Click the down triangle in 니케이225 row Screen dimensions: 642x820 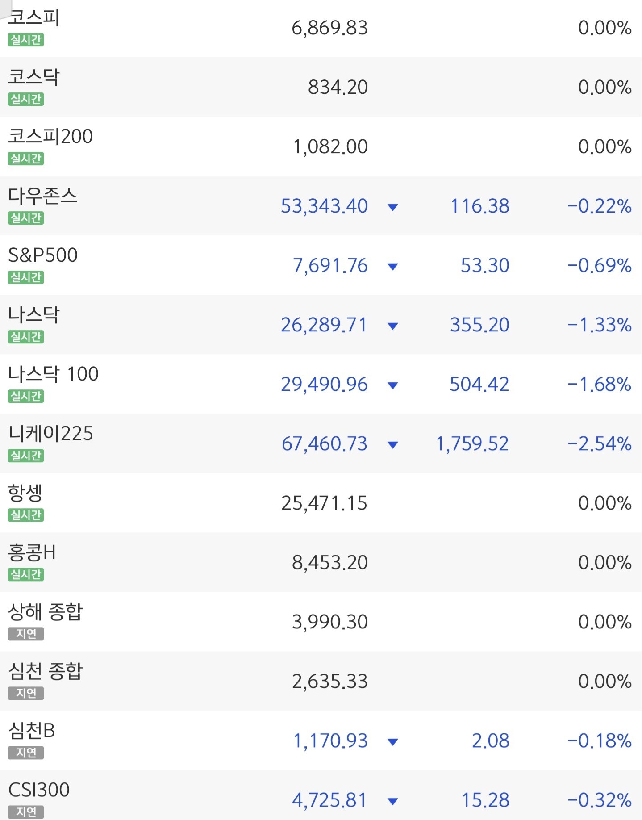click(x=393, y=445)
